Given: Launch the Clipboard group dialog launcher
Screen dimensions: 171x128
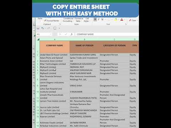Looking at the screenshot, I should 60,24.
